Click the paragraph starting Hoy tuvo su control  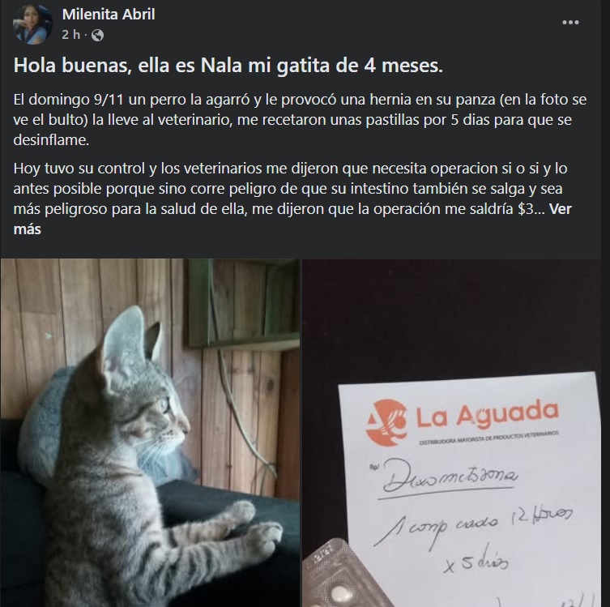tap(292, 189)
